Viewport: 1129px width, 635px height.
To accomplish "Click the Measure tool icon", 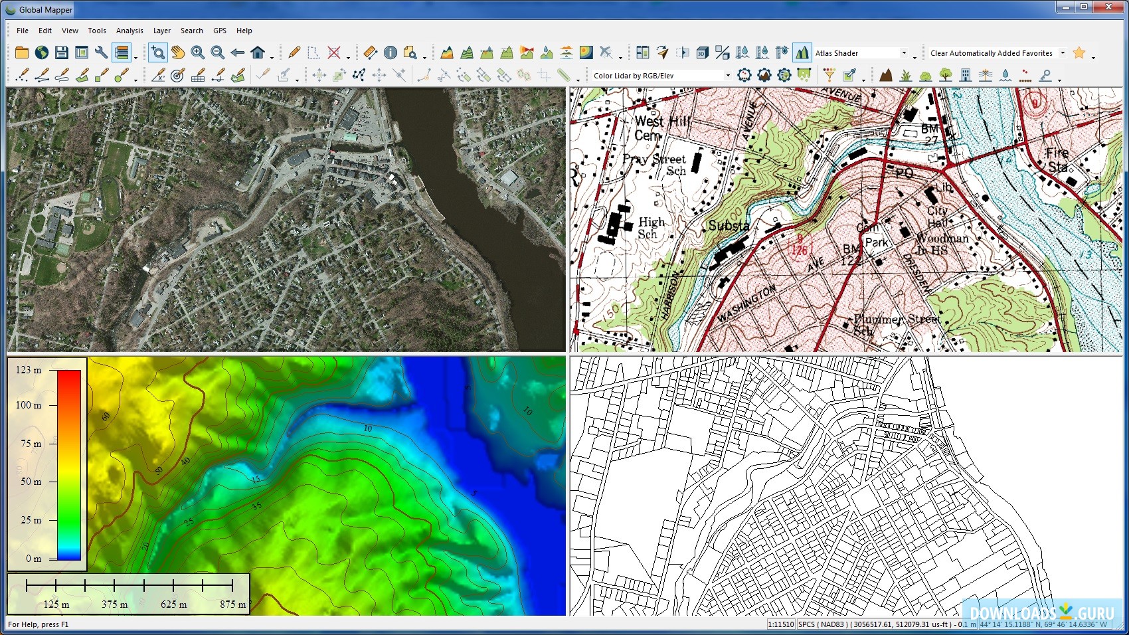I will (371, 52).
